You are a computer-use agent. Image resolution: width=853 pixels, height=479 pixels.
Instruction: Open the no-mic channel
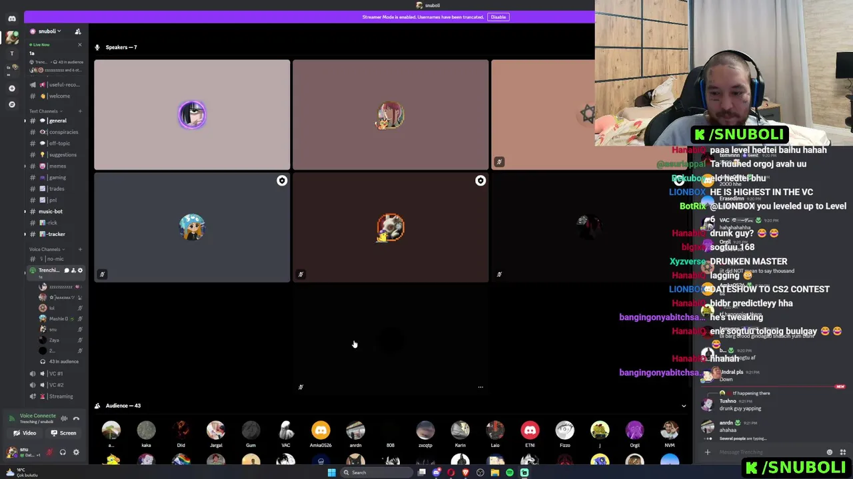pyautogui.click(x=56, y=259)
